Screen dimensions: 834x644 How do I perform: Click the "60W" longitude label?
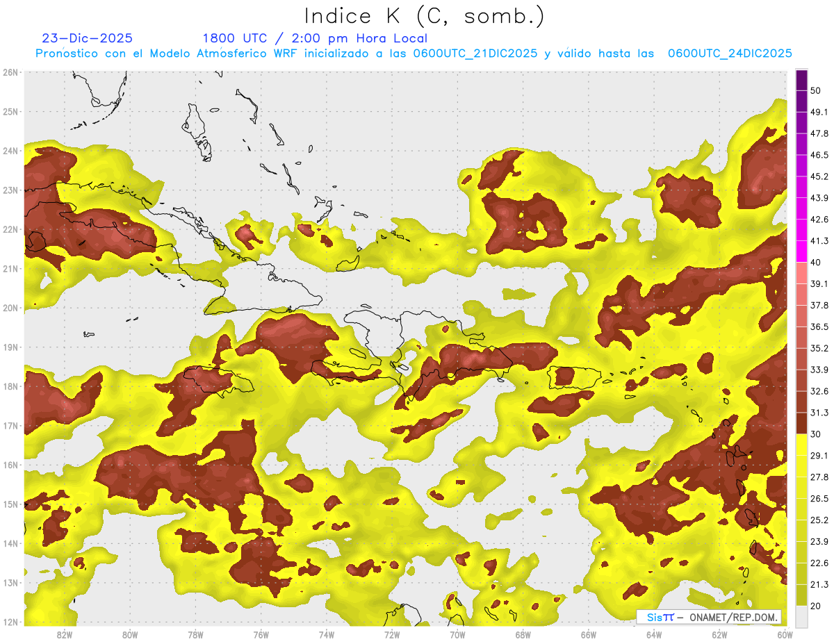(x=785, y=634)
